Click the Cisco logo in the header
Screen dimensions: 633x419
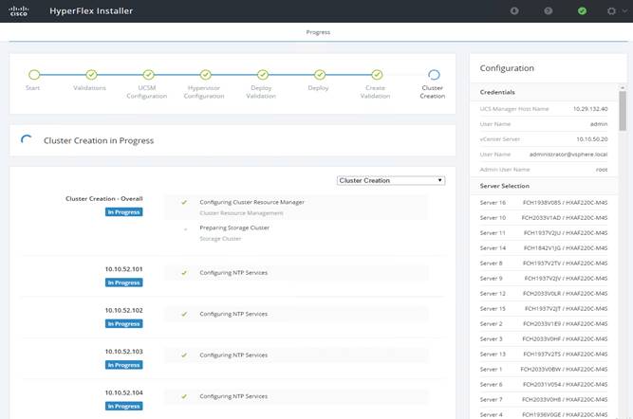(19, 11)
